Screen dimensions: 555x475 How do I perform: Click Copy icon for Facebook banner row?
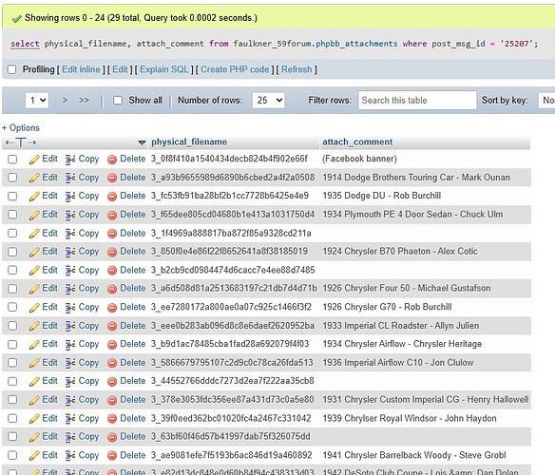(70, 160)
